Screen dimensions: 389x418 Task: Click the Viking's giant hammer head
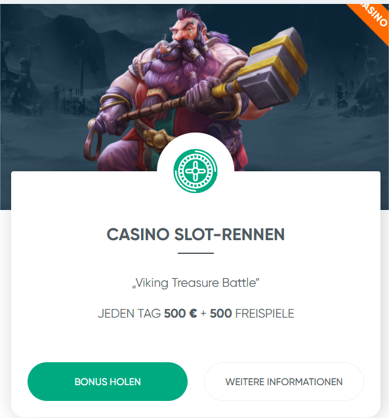tap(274, 68)
